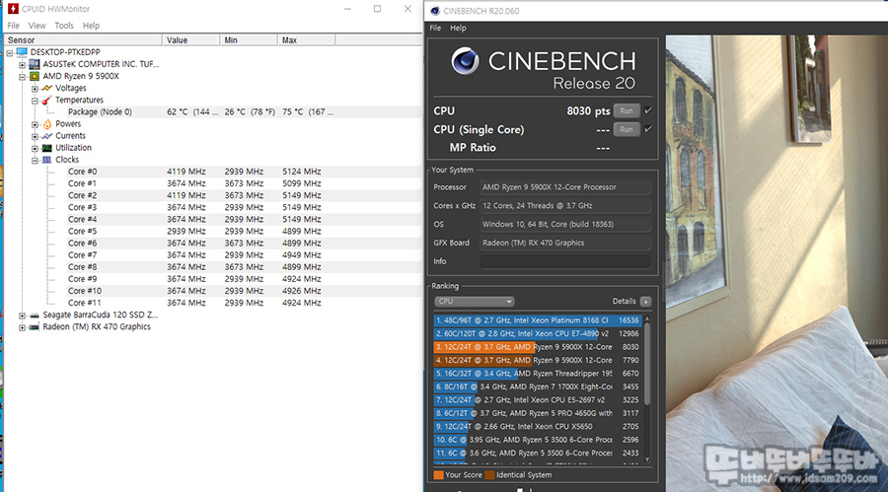This screenshot has height=492, width=888.
Task: Collapse the Clocks node
Action: (35, 161)
